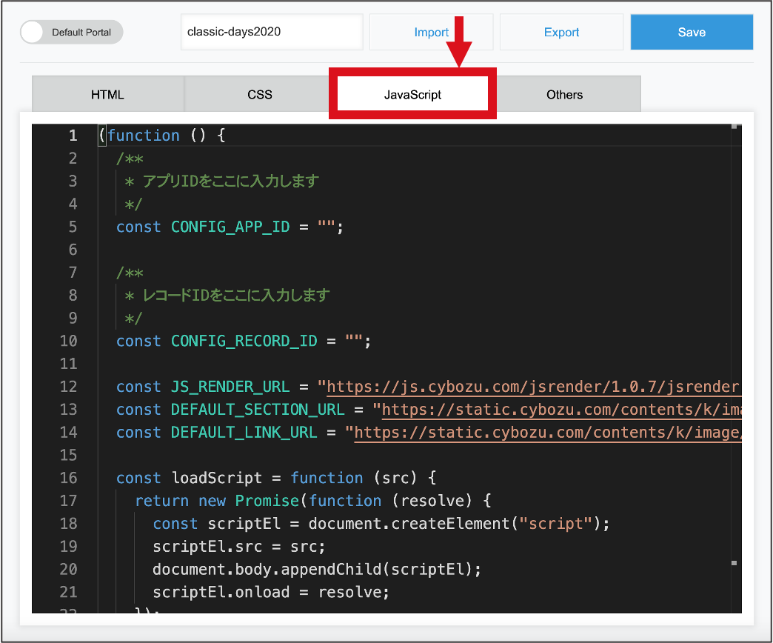
Task: Click 'scriptEl.src = src;' line text
Action: pos(239,547)
